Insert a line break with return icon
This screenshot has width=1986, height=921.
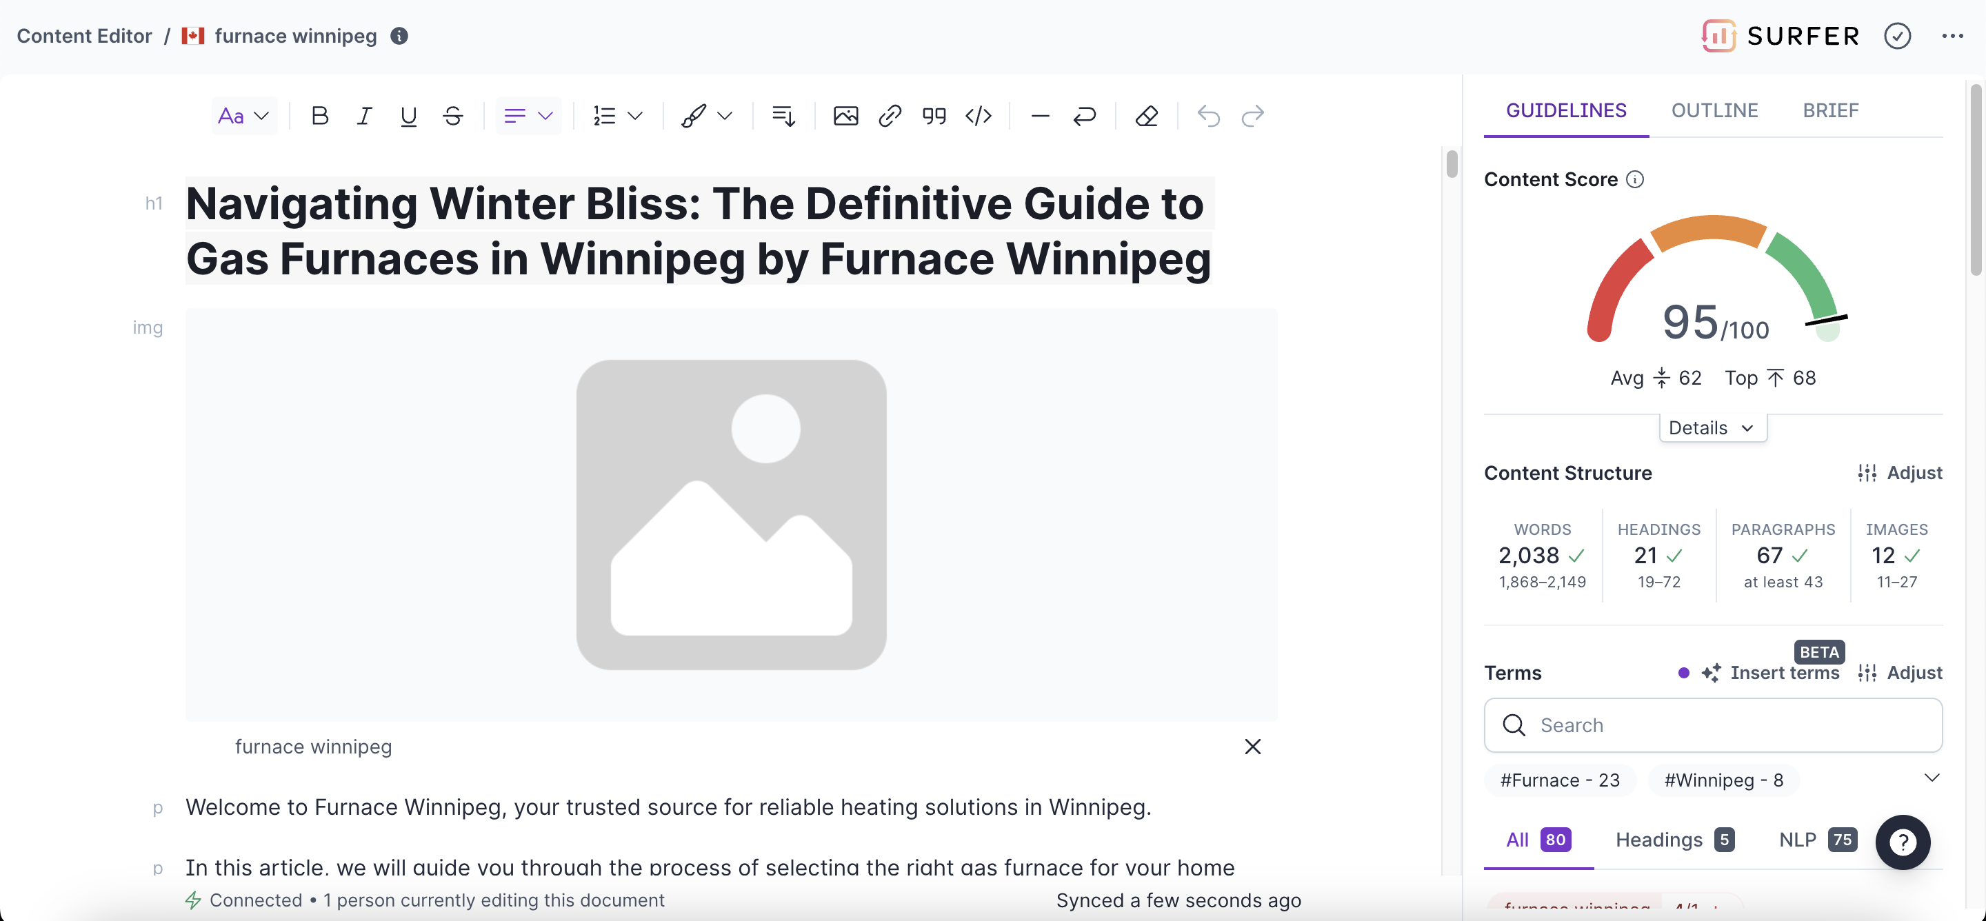(x=1084, y=117)
